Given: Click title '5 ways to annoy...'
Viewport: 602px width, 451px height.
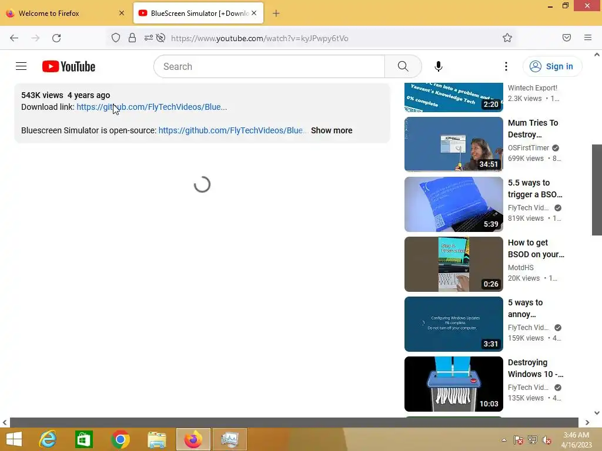Looking at the screenshot, I should click(525, 308).
